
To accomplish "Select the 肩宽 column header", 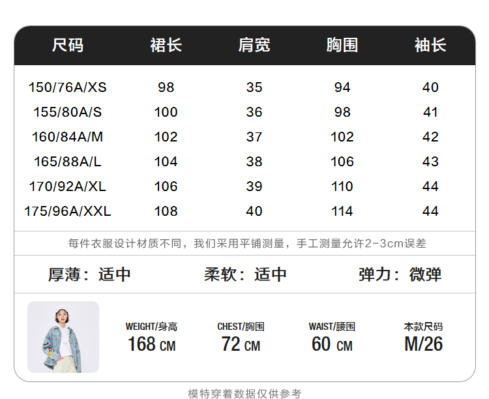I will click(x=254, y=45).
